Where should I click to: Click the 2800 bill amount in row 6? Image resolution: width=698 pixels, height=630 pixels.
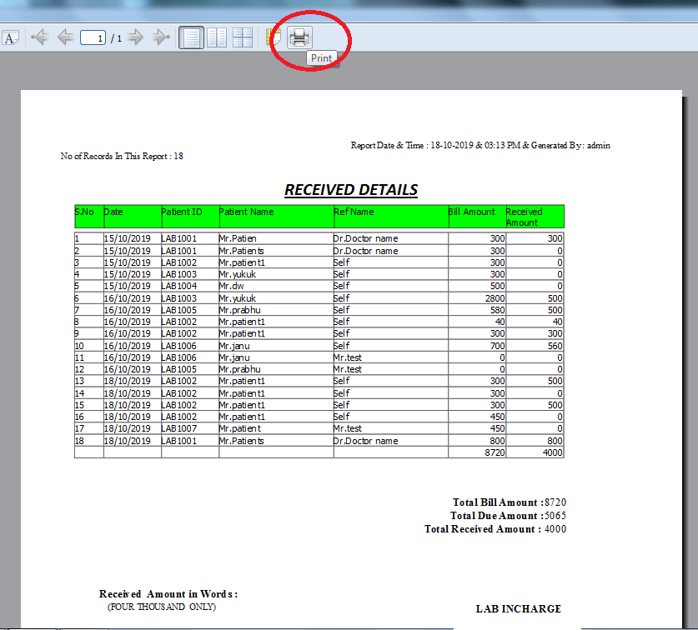[x=495, y=298]
